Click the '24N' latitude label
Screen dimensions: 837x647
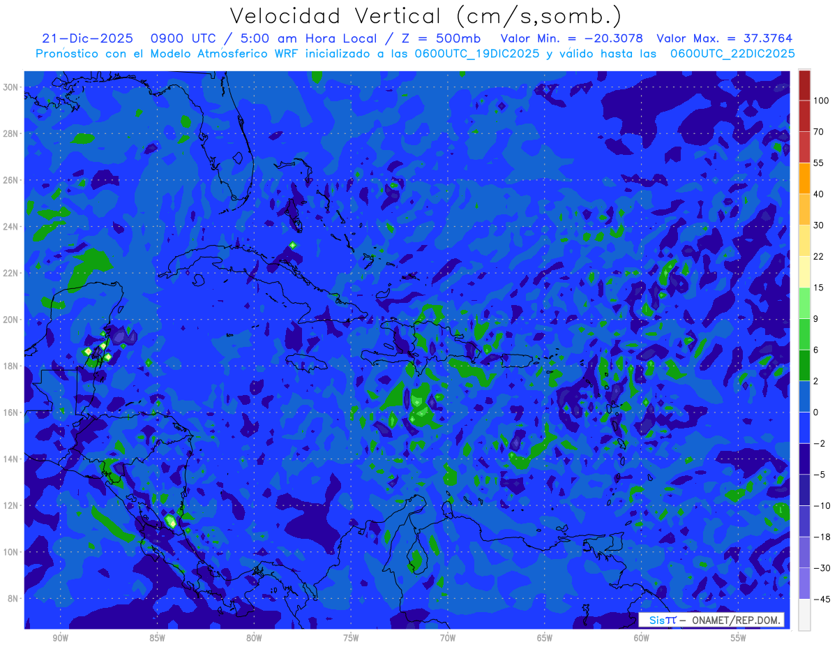pyautogui.click(x=12, y=227)
